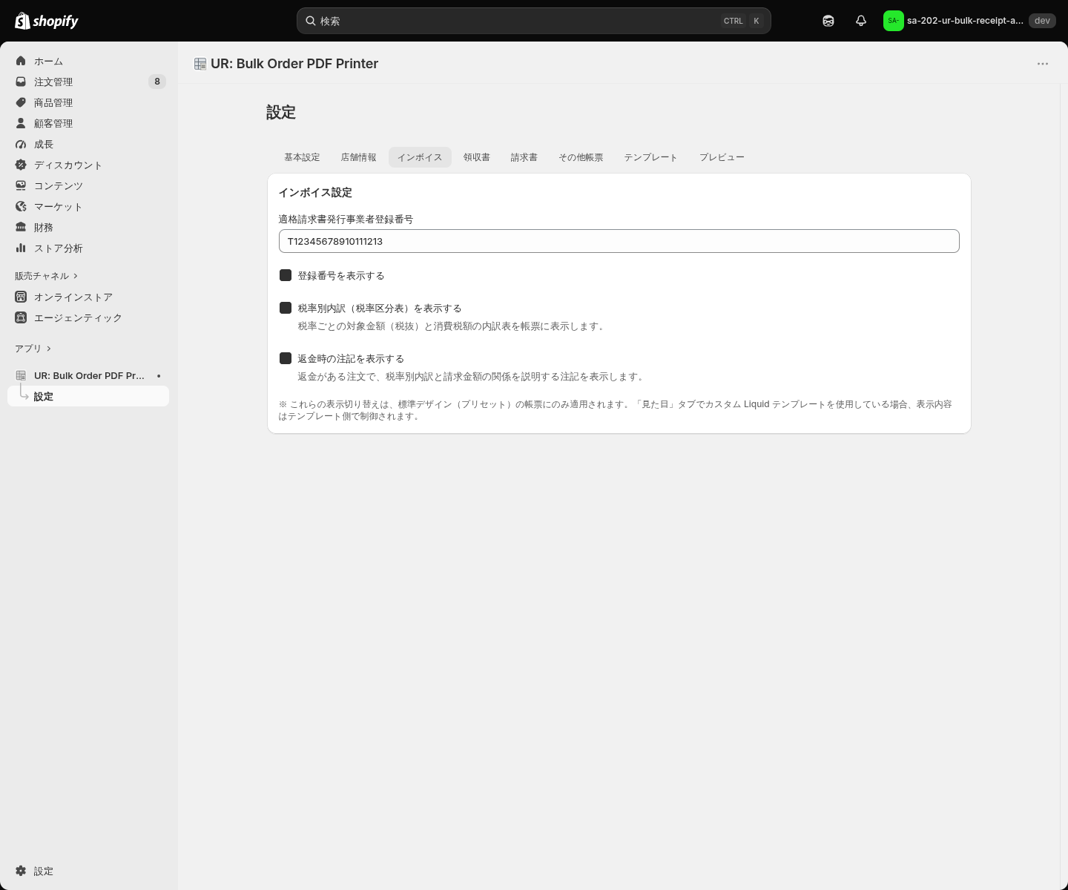Click the 検索 search field

[534, 21]
